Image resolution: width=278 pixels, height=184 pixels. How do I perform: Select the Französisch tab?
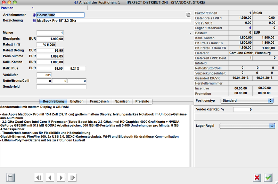[99, 102]
